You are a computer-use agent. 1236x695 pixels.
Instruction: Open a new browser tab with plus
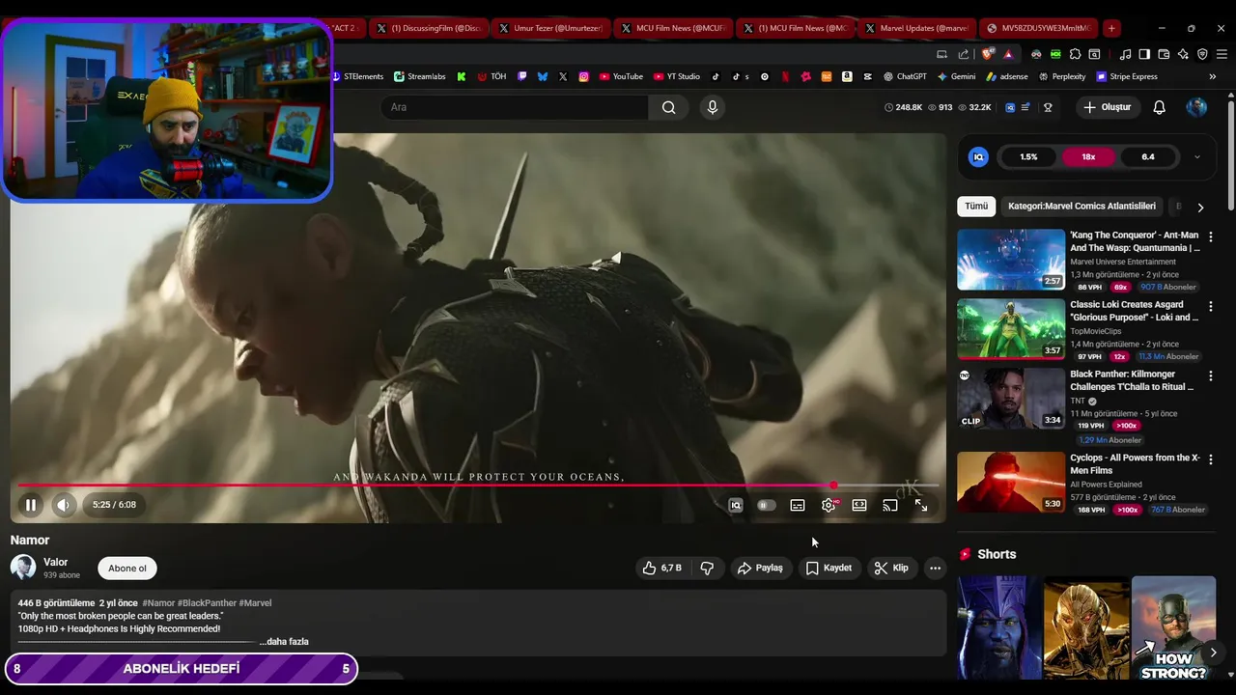tap(1111, 28)
